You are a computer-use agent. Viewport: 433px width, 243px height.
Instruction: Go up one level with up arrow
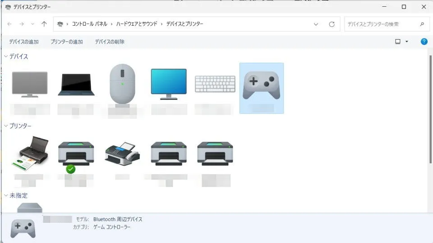click(x=44, y=24)
